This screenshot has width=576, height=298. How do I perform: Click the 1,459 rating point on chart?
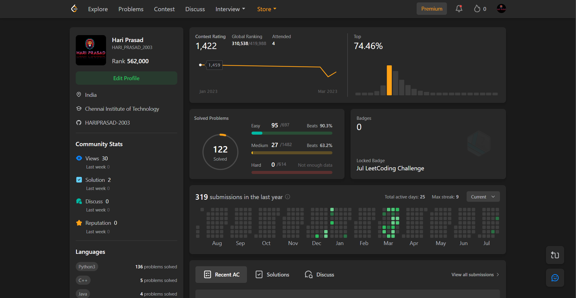click(201, 65)
